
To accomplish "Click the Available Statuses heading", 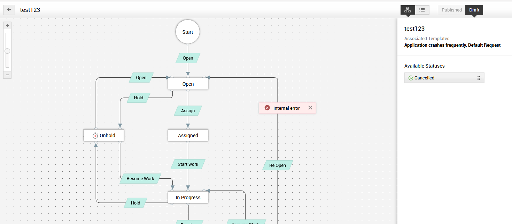I will (425, 66).
